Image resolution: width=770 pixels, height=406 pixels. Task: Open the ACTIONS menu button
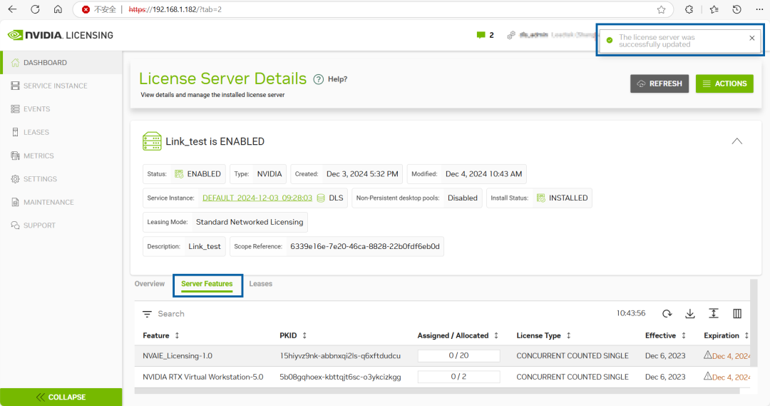pyautogui.click(x=724, y=83)
